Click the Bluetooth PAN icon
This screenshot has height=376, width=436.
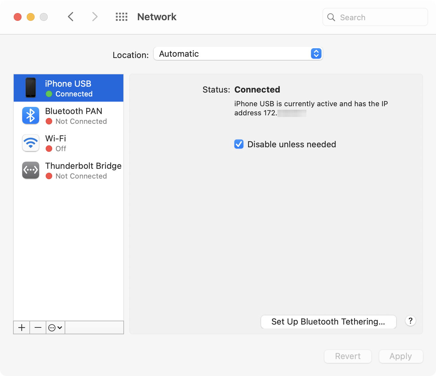pyautogui.click(x=31, y=115)
